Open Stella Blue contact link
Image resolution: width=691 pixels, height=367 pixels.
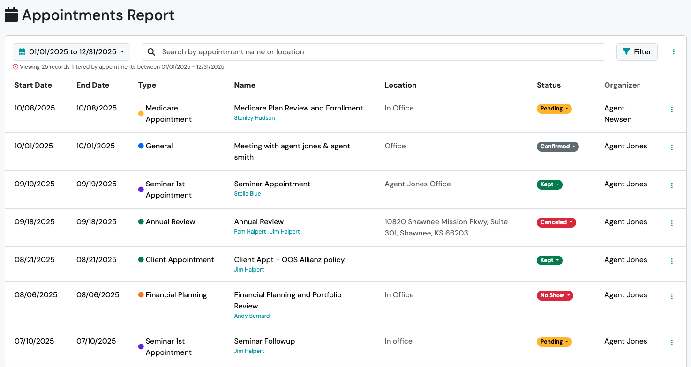pos(248,194)
